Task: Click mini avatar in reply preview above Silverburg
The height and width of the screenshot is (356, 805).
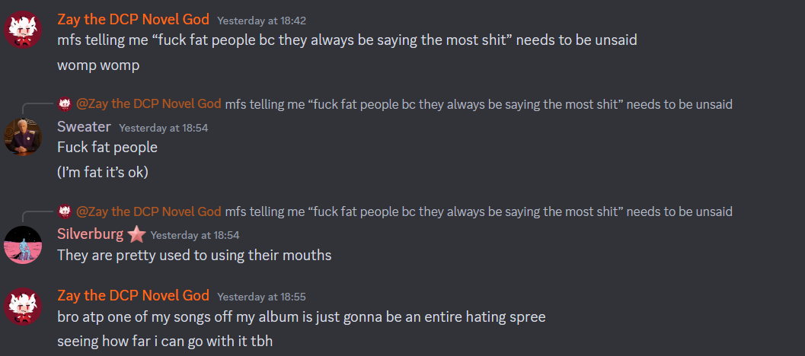Action: point(65,211)
